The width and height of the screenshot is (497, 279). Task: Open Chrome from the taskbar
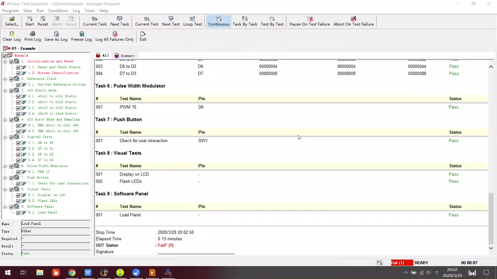tap(72, 273)
